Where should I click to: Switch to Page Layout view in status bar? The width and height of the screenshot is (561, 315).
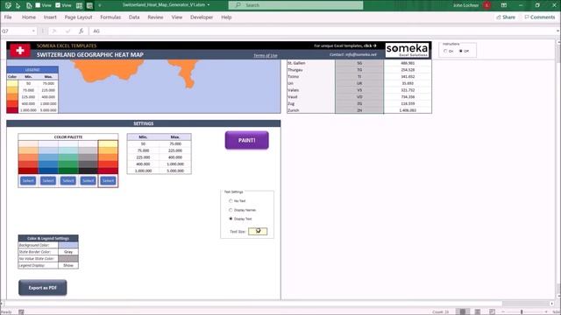coord(477,311)
